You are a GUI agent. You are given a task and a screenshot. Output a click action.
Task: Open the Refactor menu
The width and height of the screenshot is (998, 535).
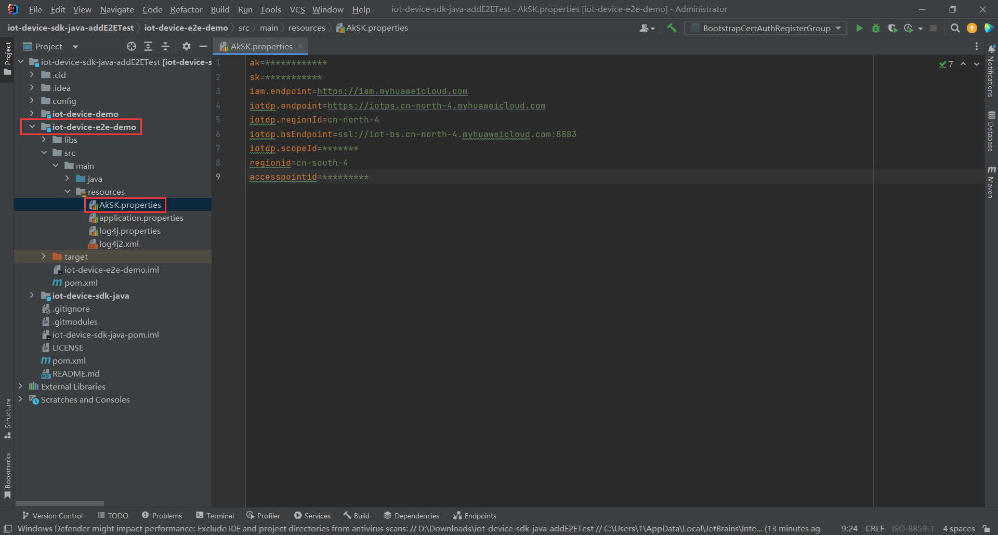coord(186,9)
